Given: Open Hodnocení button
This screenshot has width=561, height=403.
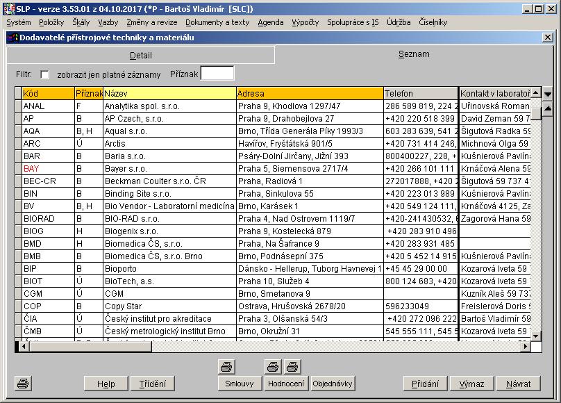Looking at the screenshot, I should 286,384.
